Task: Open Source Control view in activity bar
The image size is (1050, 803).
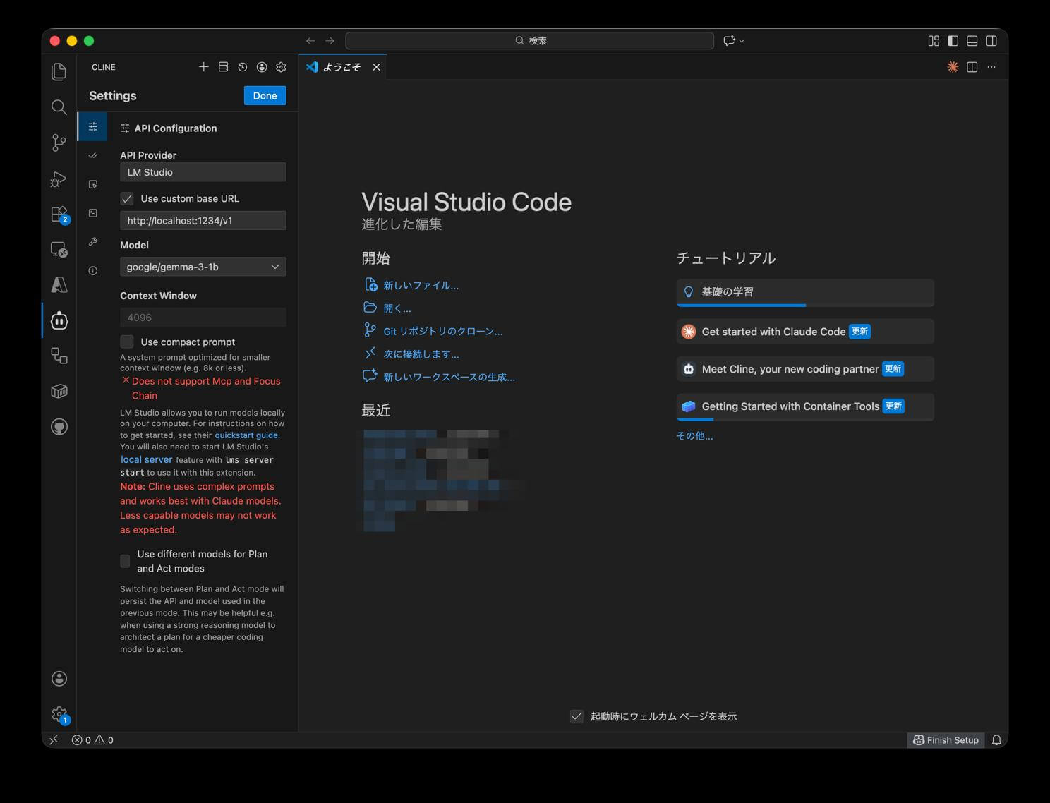Action: click(59, 143)
